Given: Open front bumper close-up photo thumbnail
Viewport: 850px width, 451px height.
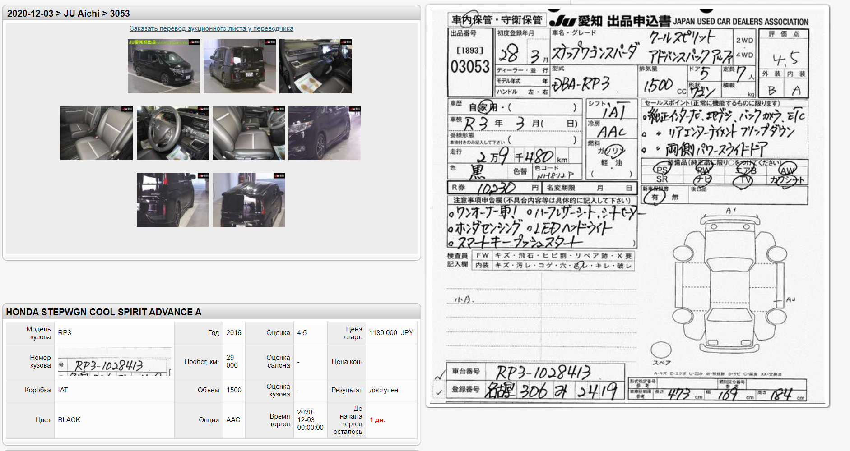Looking at the screenshot, I should point(325,133).
